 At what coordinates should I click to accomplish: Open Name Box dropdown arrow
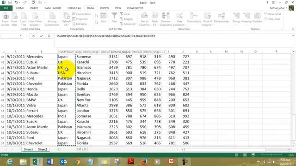click(x=20, y=36)
